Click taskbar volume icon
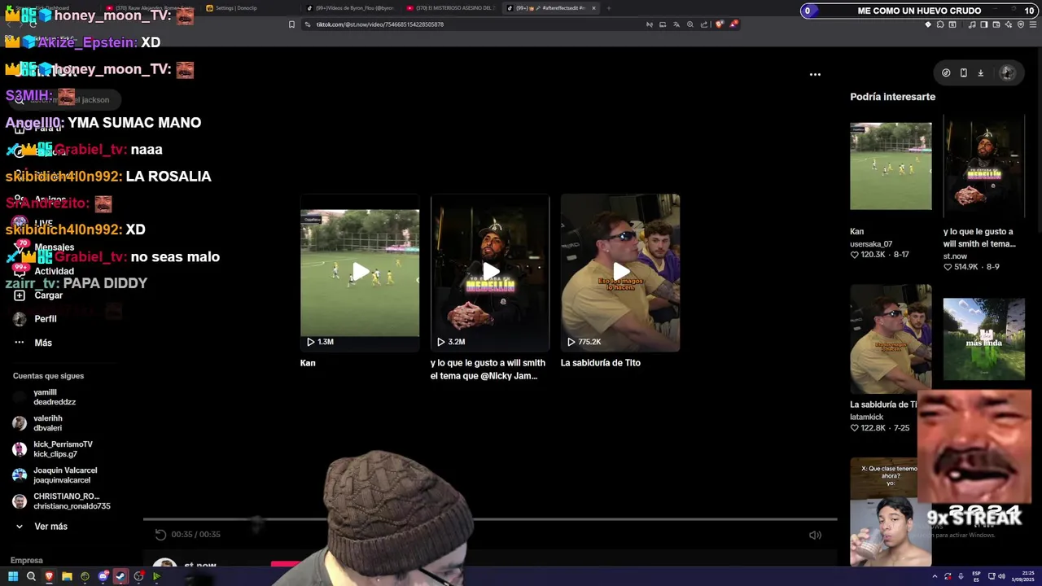This screenshot has width=1042, height=586. 1001,576
